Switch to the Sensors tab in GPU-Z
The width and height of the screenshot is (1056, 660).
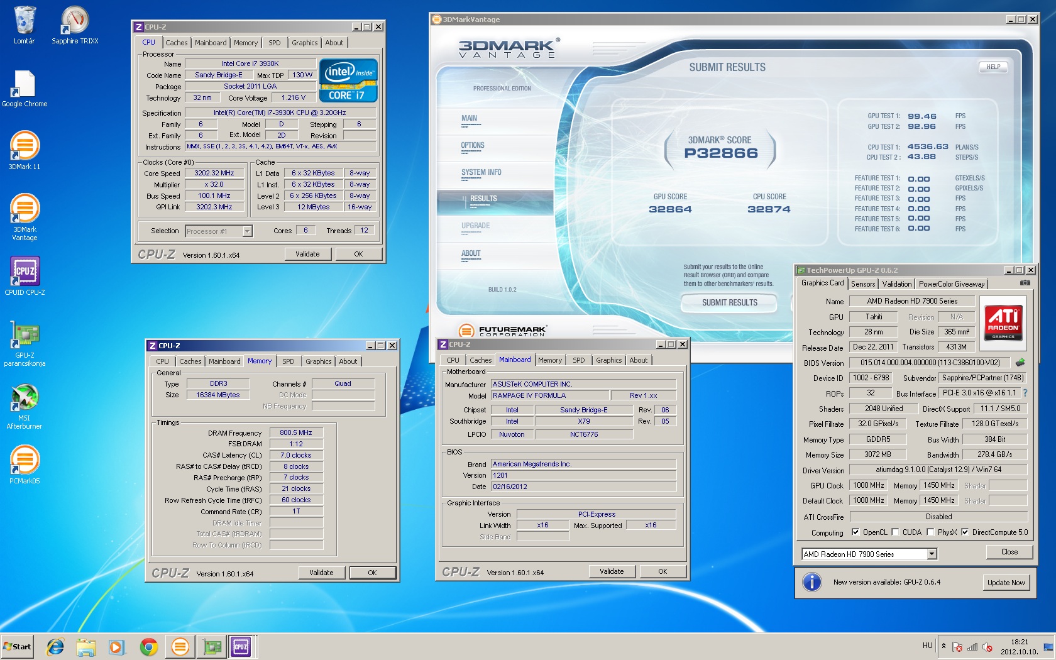[x=863, y=284]
